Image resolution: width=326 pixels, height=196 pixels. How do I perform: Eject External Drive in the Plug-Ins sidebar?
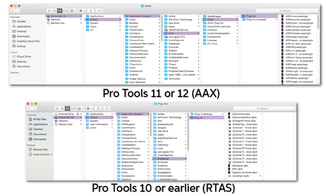pyautogui.click(x=51, y=154)
